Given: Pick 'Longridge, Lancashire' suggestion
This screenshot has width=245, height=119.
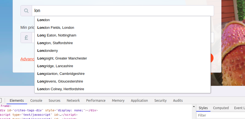Looking at the screenshot, I should pyautogui.click(x=122, y=66).
